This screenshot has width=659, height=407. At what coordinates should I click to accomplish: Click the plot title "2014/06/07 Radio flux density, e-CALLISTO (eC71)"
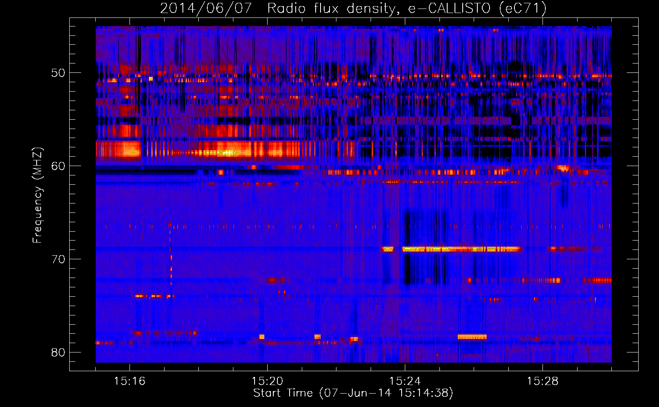coord(353,8)
